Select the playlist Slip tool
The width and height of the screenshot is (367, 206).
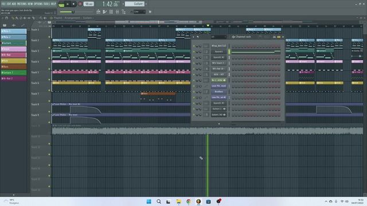click(x=29, y=18)
